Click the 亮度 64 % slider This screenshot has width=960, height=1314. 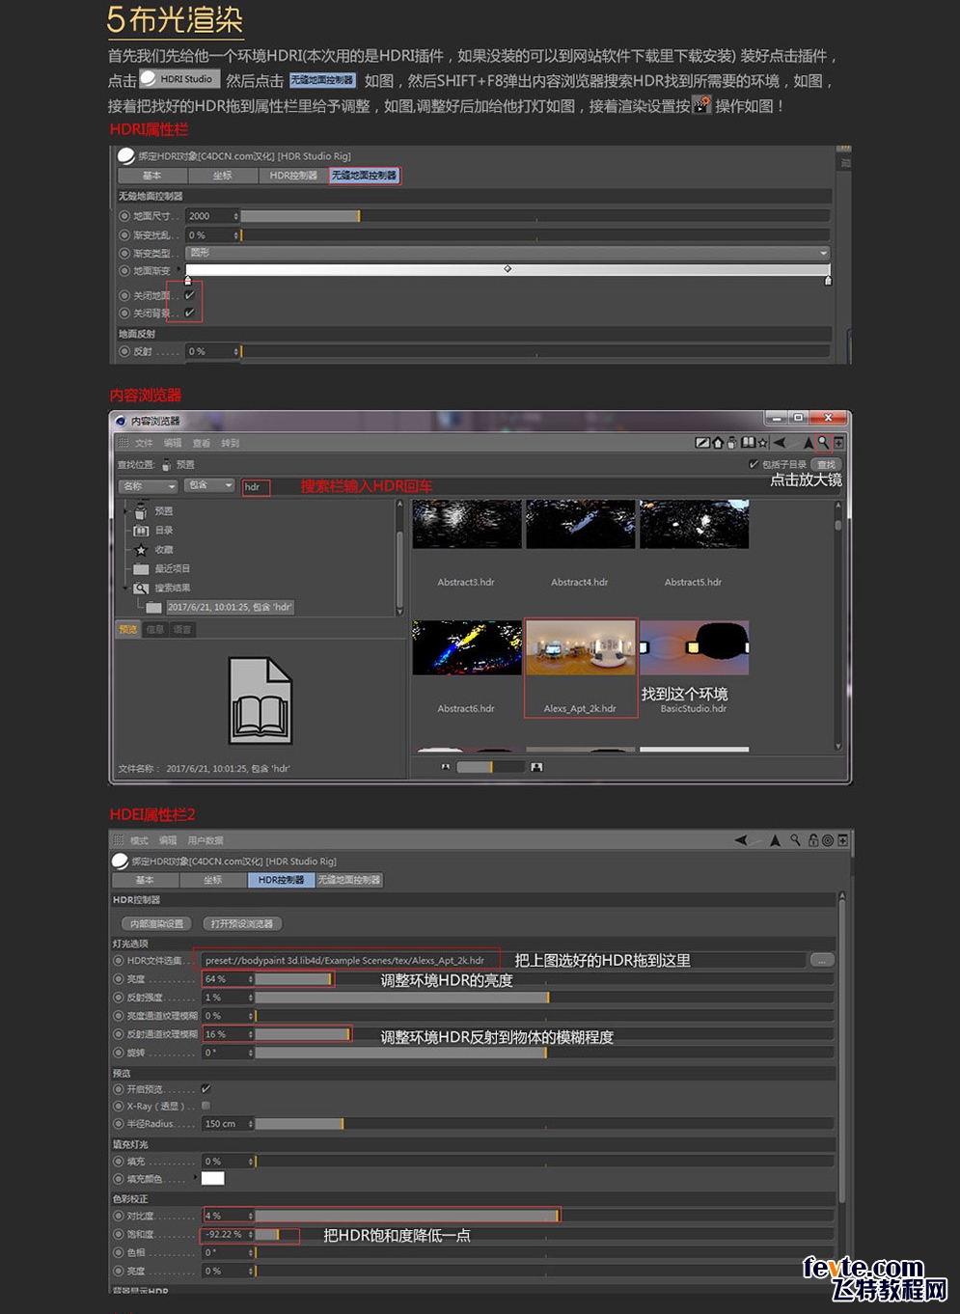(543, 979)
